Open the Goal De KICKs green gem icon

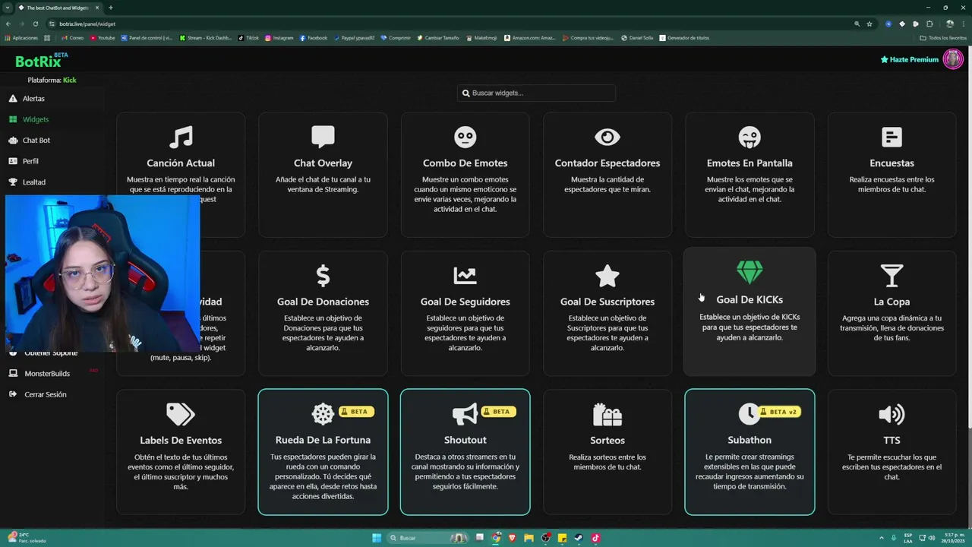(750, 272)
